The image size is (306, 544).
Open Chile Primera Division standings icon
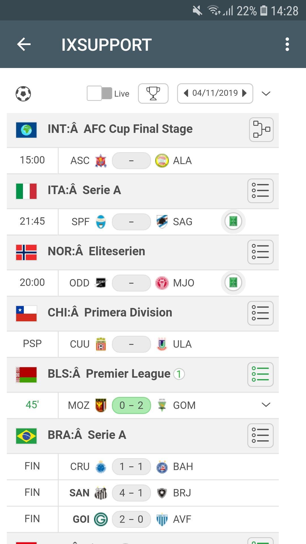coord(260,313)
